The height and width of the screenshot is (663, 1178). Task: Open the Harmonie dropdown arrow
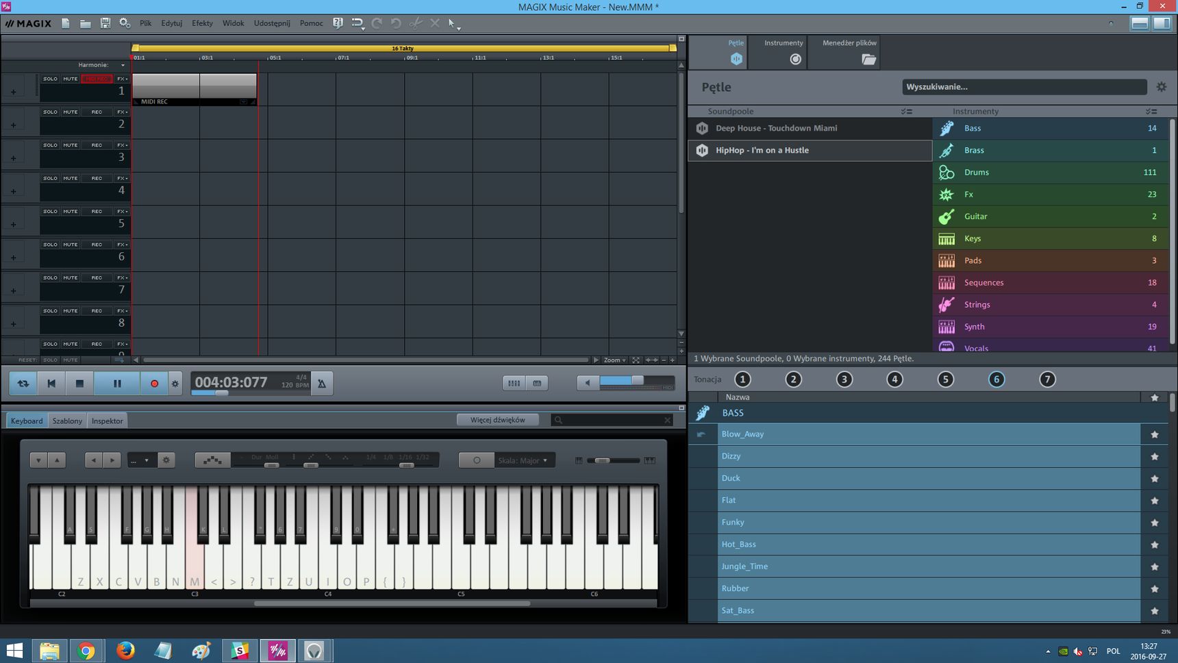pyautogui.click(x=123, y=65)
